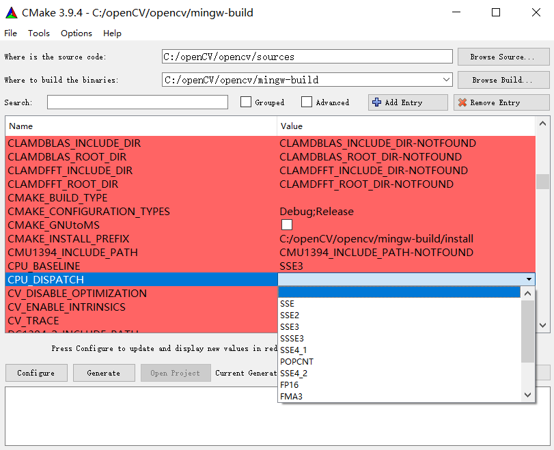The image size is (554, 450).
Task: Select the empty highlighted dropdown option
Action: click(x=400, y=292)
